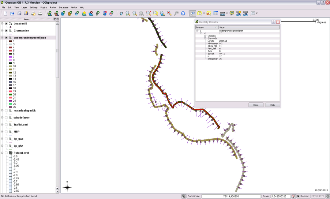Screen dimensions: 330x199
Task: Select the Pan Map hand tool
Action: [x=121, y=14]
